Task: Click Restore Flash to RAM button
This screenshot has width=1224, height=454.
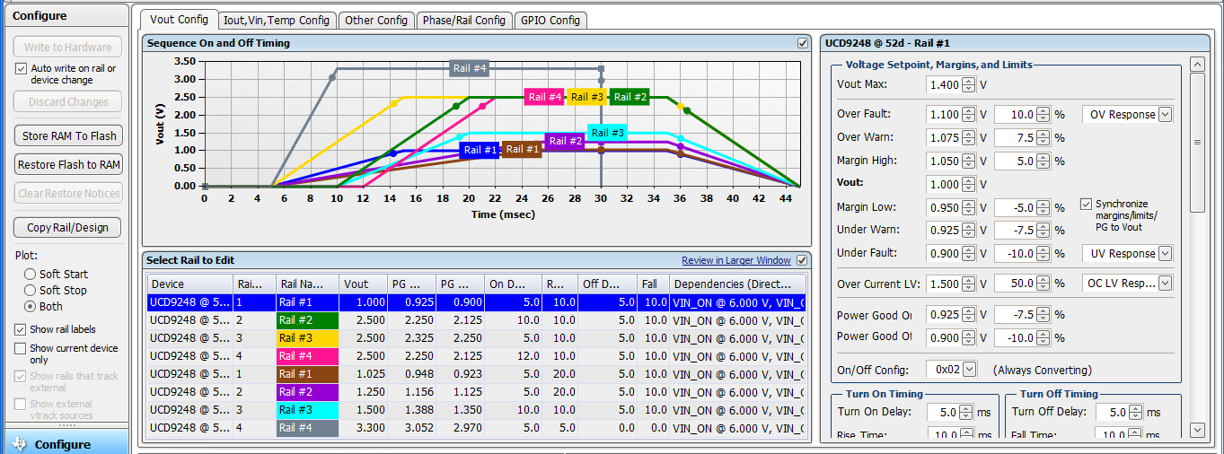Action: (x=68, y=164)
